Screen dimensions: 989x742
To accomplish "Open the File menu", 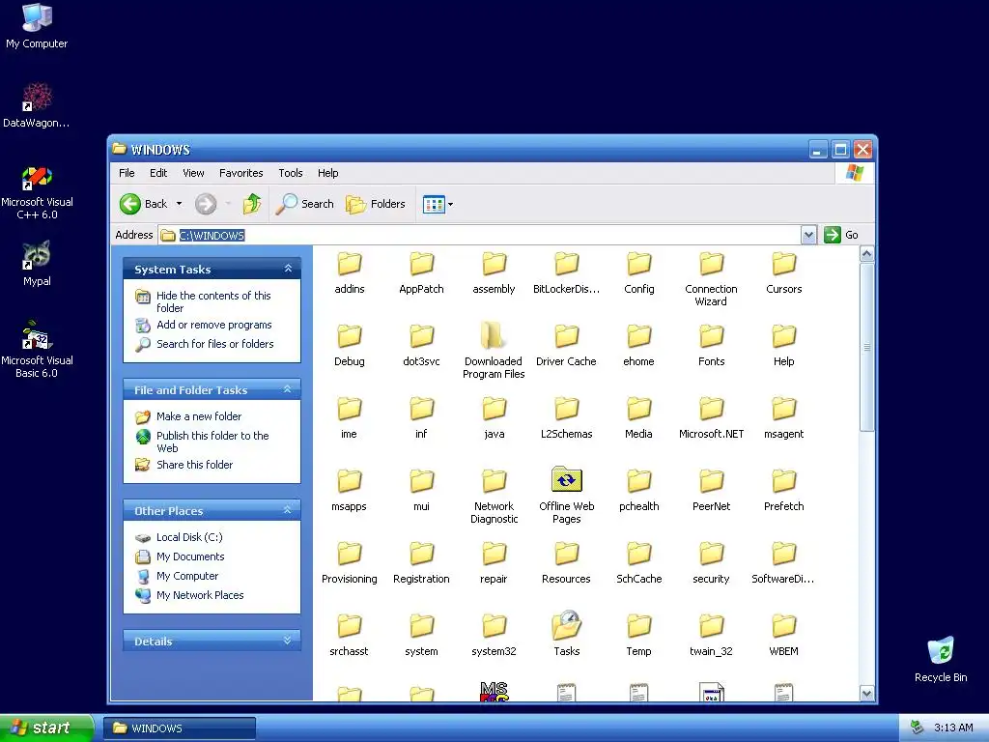I will pyautogui.click(x=127, y=173).
